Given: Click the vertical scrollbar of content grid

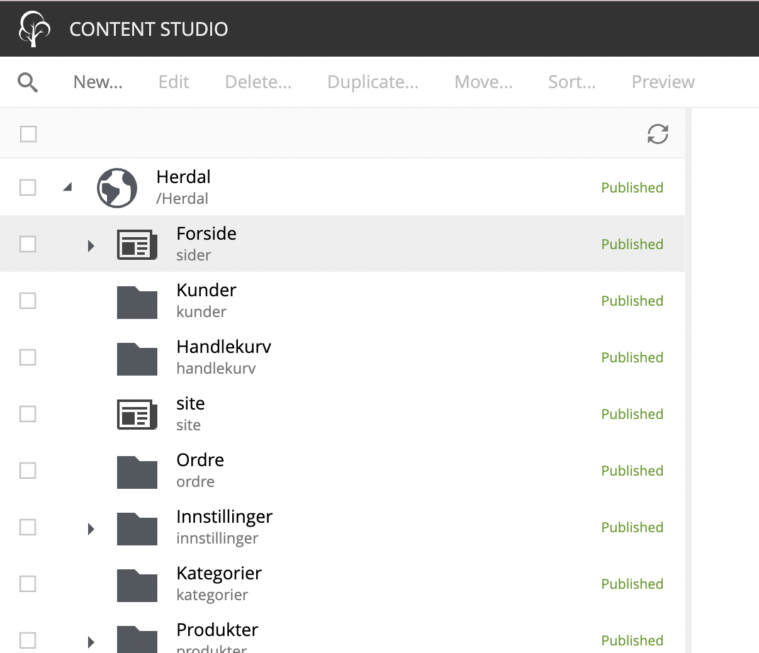Looking at the screenshot, I should click(689, 377).
